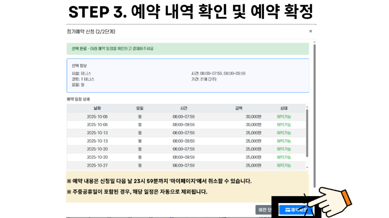The width and height of the screenshot is (389, 218).
Task: Click the pointing hand graphic
Action: point(336,198)
